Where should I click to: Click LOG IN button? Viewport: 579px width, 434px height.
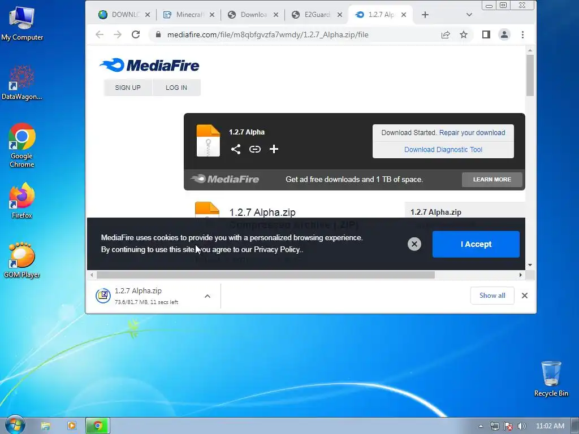(176, 88)
